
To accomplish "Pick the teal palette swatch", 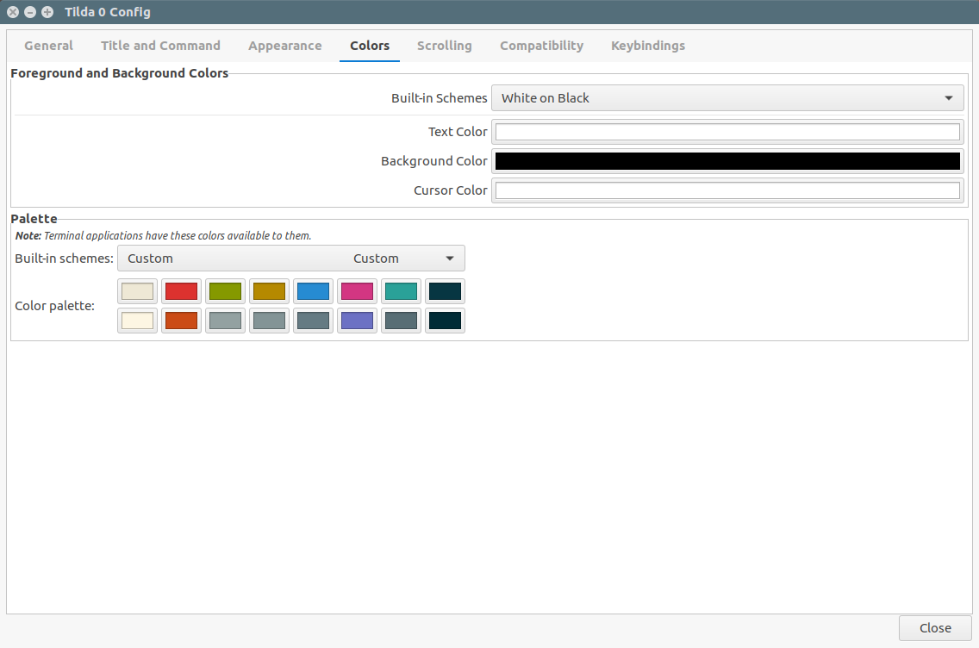I will coord(401,291).
